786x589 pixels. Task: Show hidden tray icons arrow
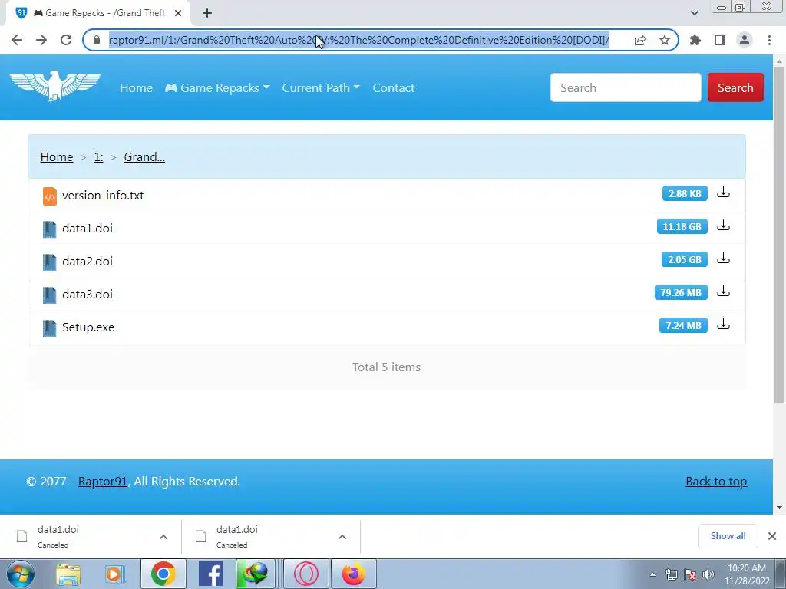(652, 574)
